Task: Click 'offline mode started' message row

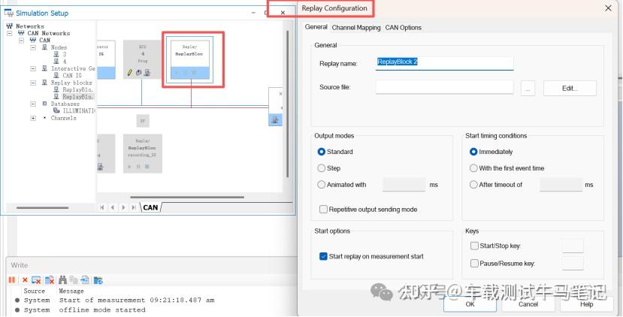Action: (x=102, y=309)
